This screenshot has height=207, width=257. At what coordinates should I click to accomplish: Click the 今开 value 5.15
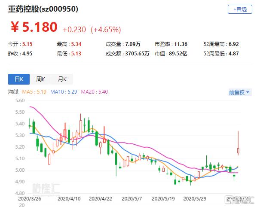27,44
